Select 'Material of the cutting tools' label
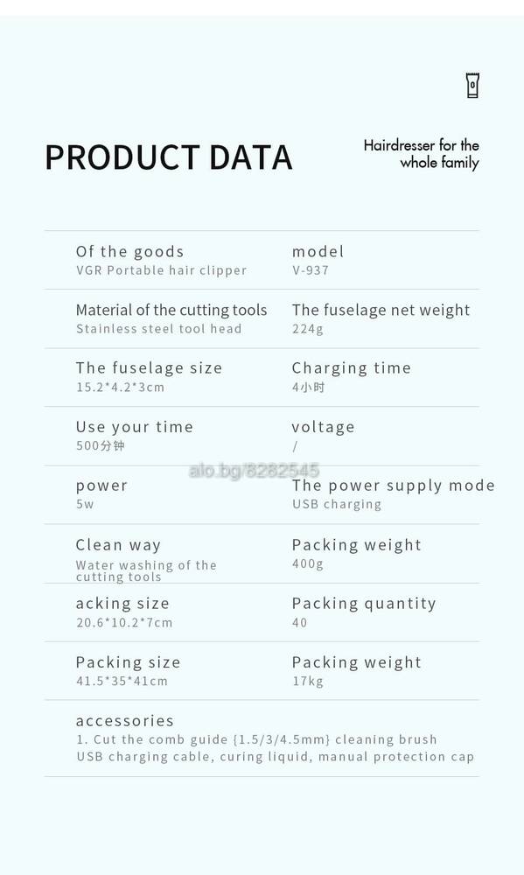The width and height of the screenshot is (524, 875). coord(171,311)
